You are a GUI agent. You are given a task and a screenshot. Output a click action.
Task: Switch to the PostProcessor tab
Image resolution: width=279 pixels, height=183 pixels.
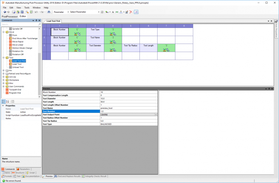(9, 16)
